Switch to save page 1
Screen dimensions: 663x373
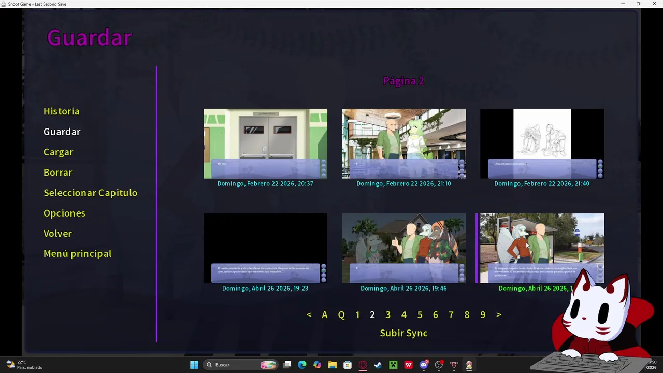[357, 315]
